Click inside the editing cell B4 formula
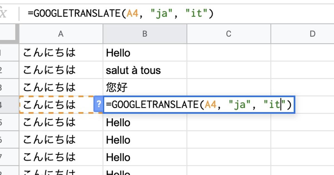 199,105
